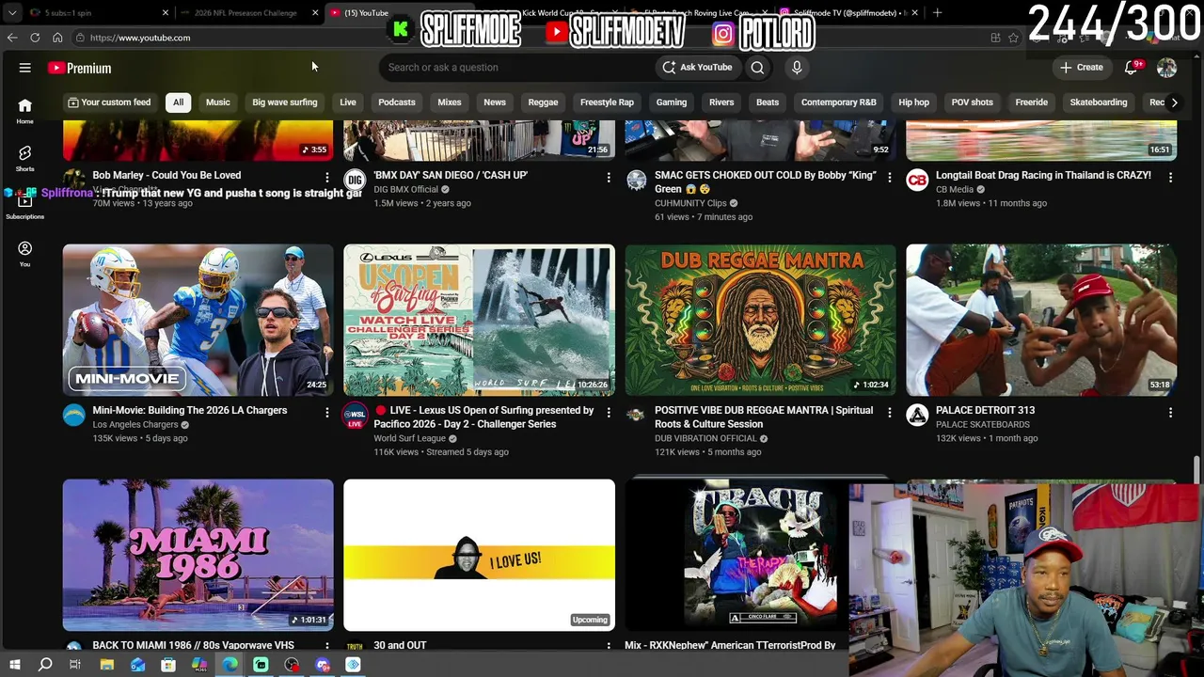
Task: Open Your custom feed chip
Action: pos(109,102)
